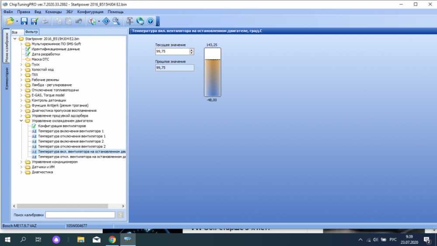437x246 pixels.
Task: Decrease Текущее значение with the down spinner
Action: 191,53
